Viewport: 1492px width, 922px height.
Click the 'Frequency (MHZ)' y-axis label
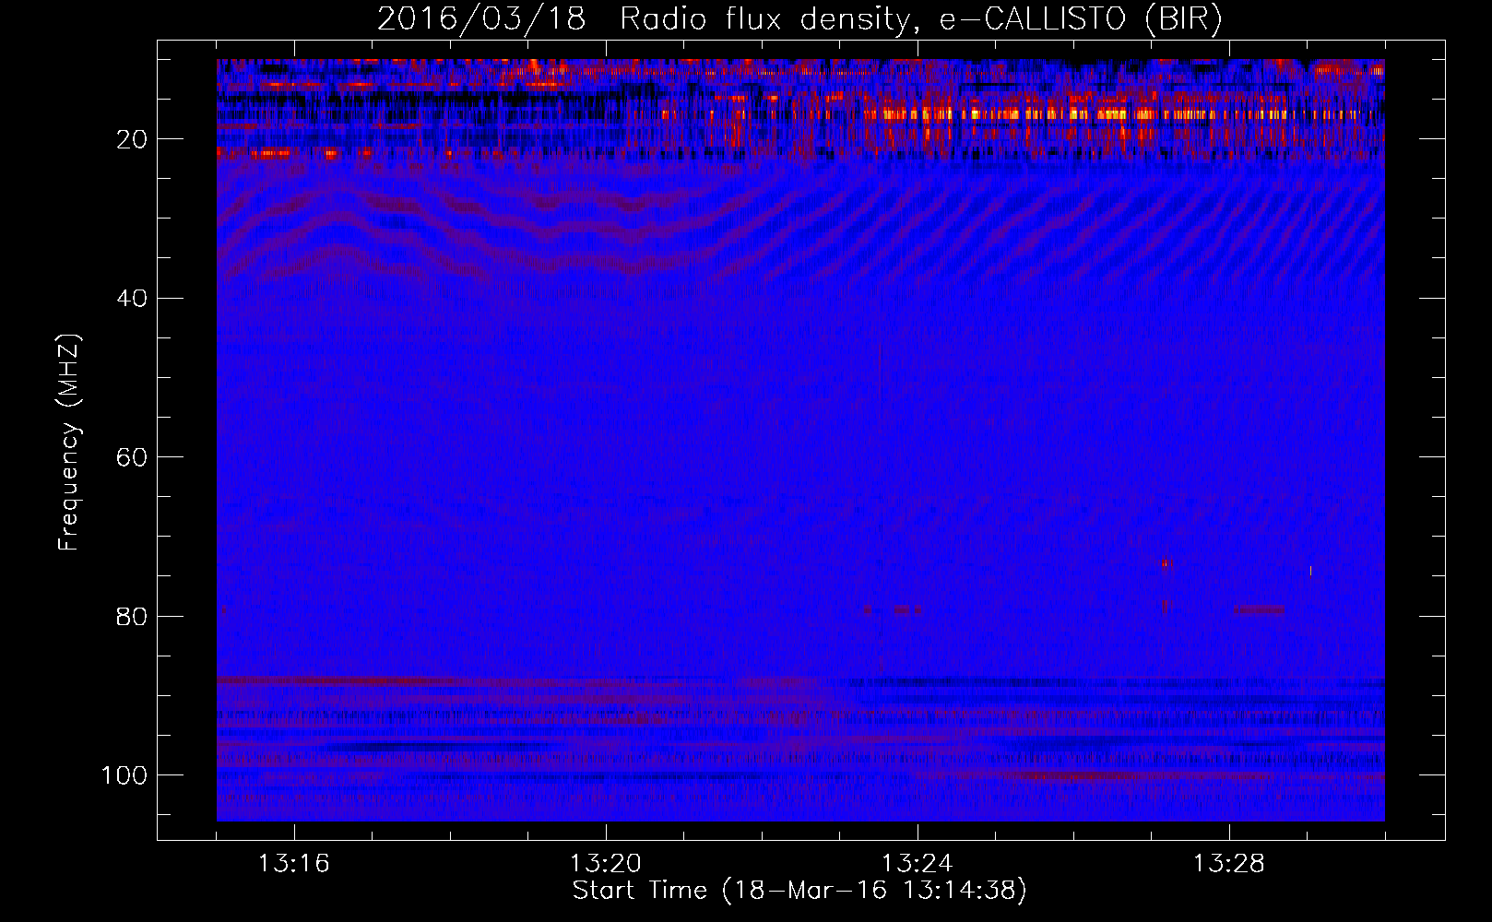[69, 442]
